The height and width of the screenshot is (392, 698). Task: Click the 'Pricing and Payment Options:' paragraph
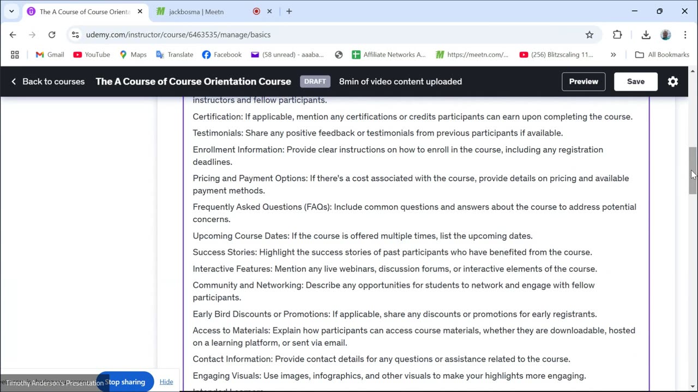[x=411, y=184]
